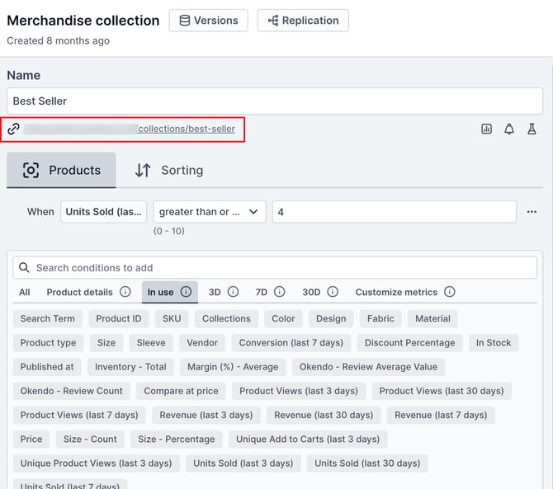553x489 pixels.
Task: Click the info icon beside In use
Action: pyautogui.click(x=186, y=292)
